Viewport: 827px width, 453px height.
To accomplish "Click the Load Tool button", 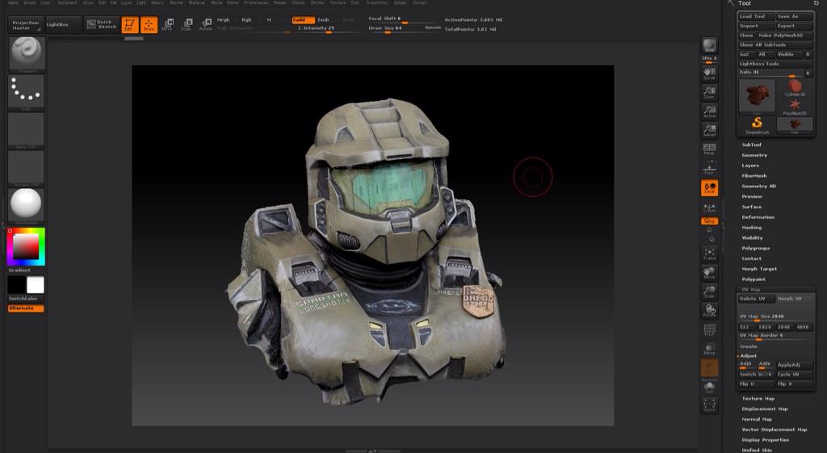I will (x=756, y=16).
